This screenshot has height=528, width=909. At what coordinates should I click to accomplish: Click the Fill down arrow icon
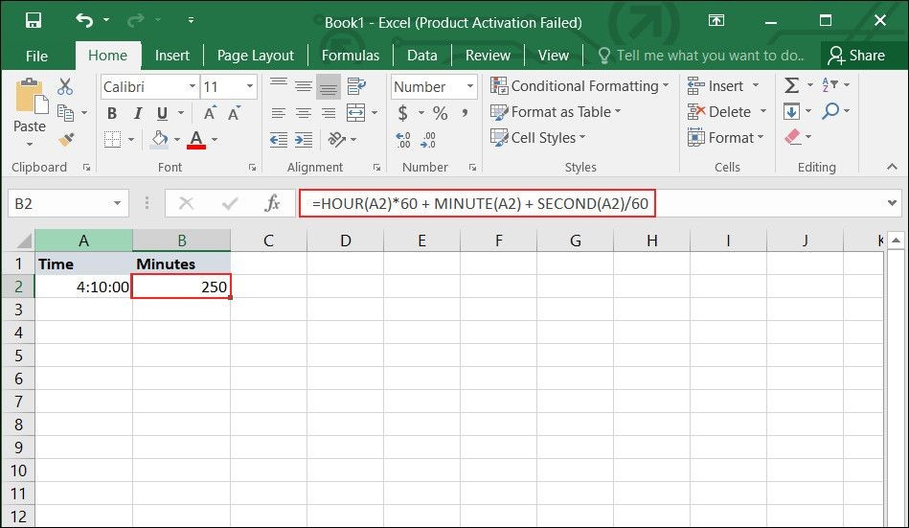(x=791, y=111)
